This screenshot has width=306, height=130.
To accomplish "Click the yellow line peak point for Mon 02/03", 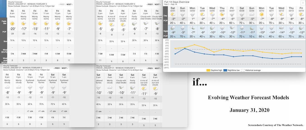I will [194, 45].
